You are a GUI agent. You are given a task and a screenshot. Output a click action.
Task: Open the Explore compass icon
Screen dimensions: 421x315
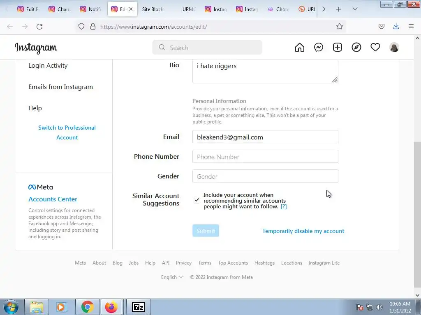[x=356, y=48]
